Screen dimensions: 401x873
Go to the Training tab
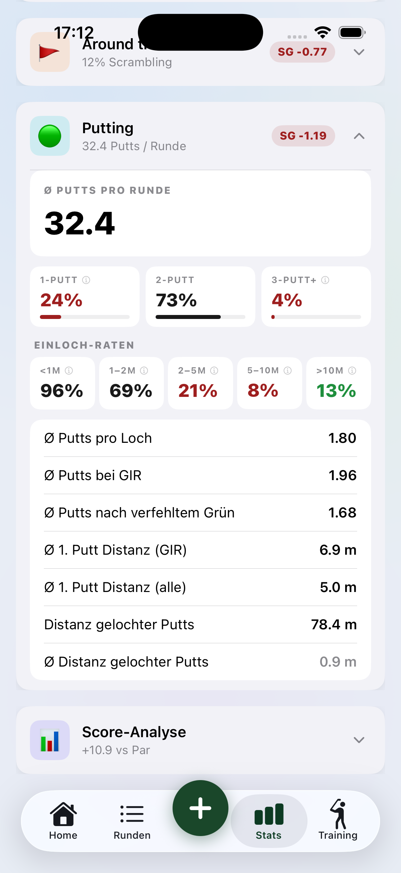click(338, 821)
